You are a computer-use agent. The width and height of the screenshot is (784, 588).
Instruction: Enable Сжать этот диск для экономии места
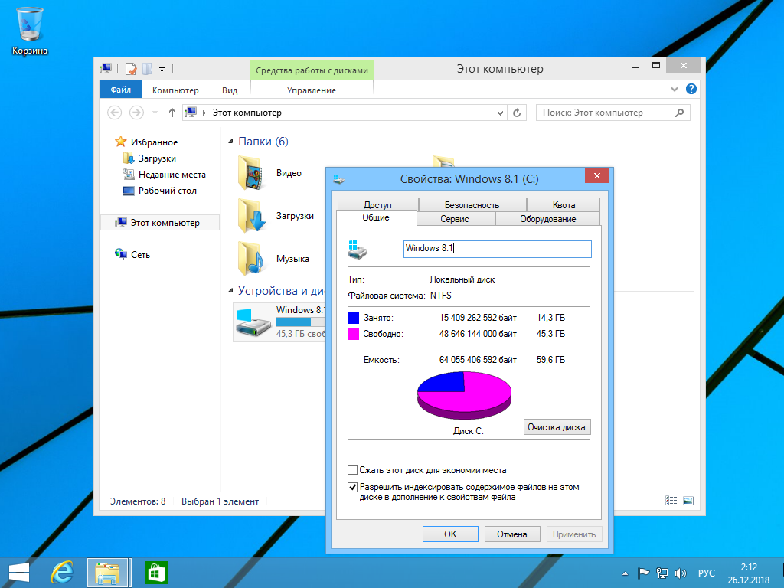(352, 470)
